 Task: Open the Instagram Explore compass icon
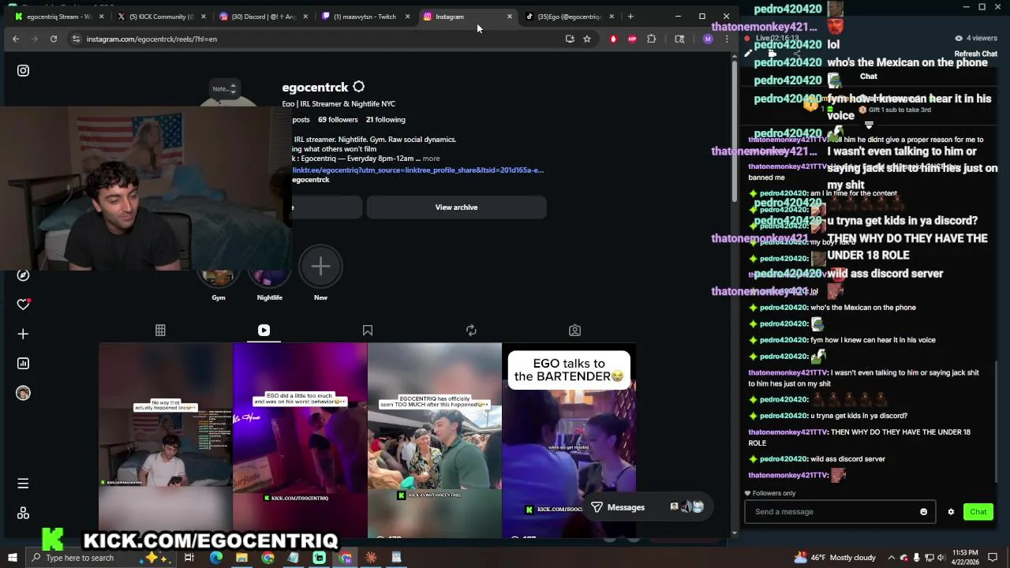coord(23,275)
